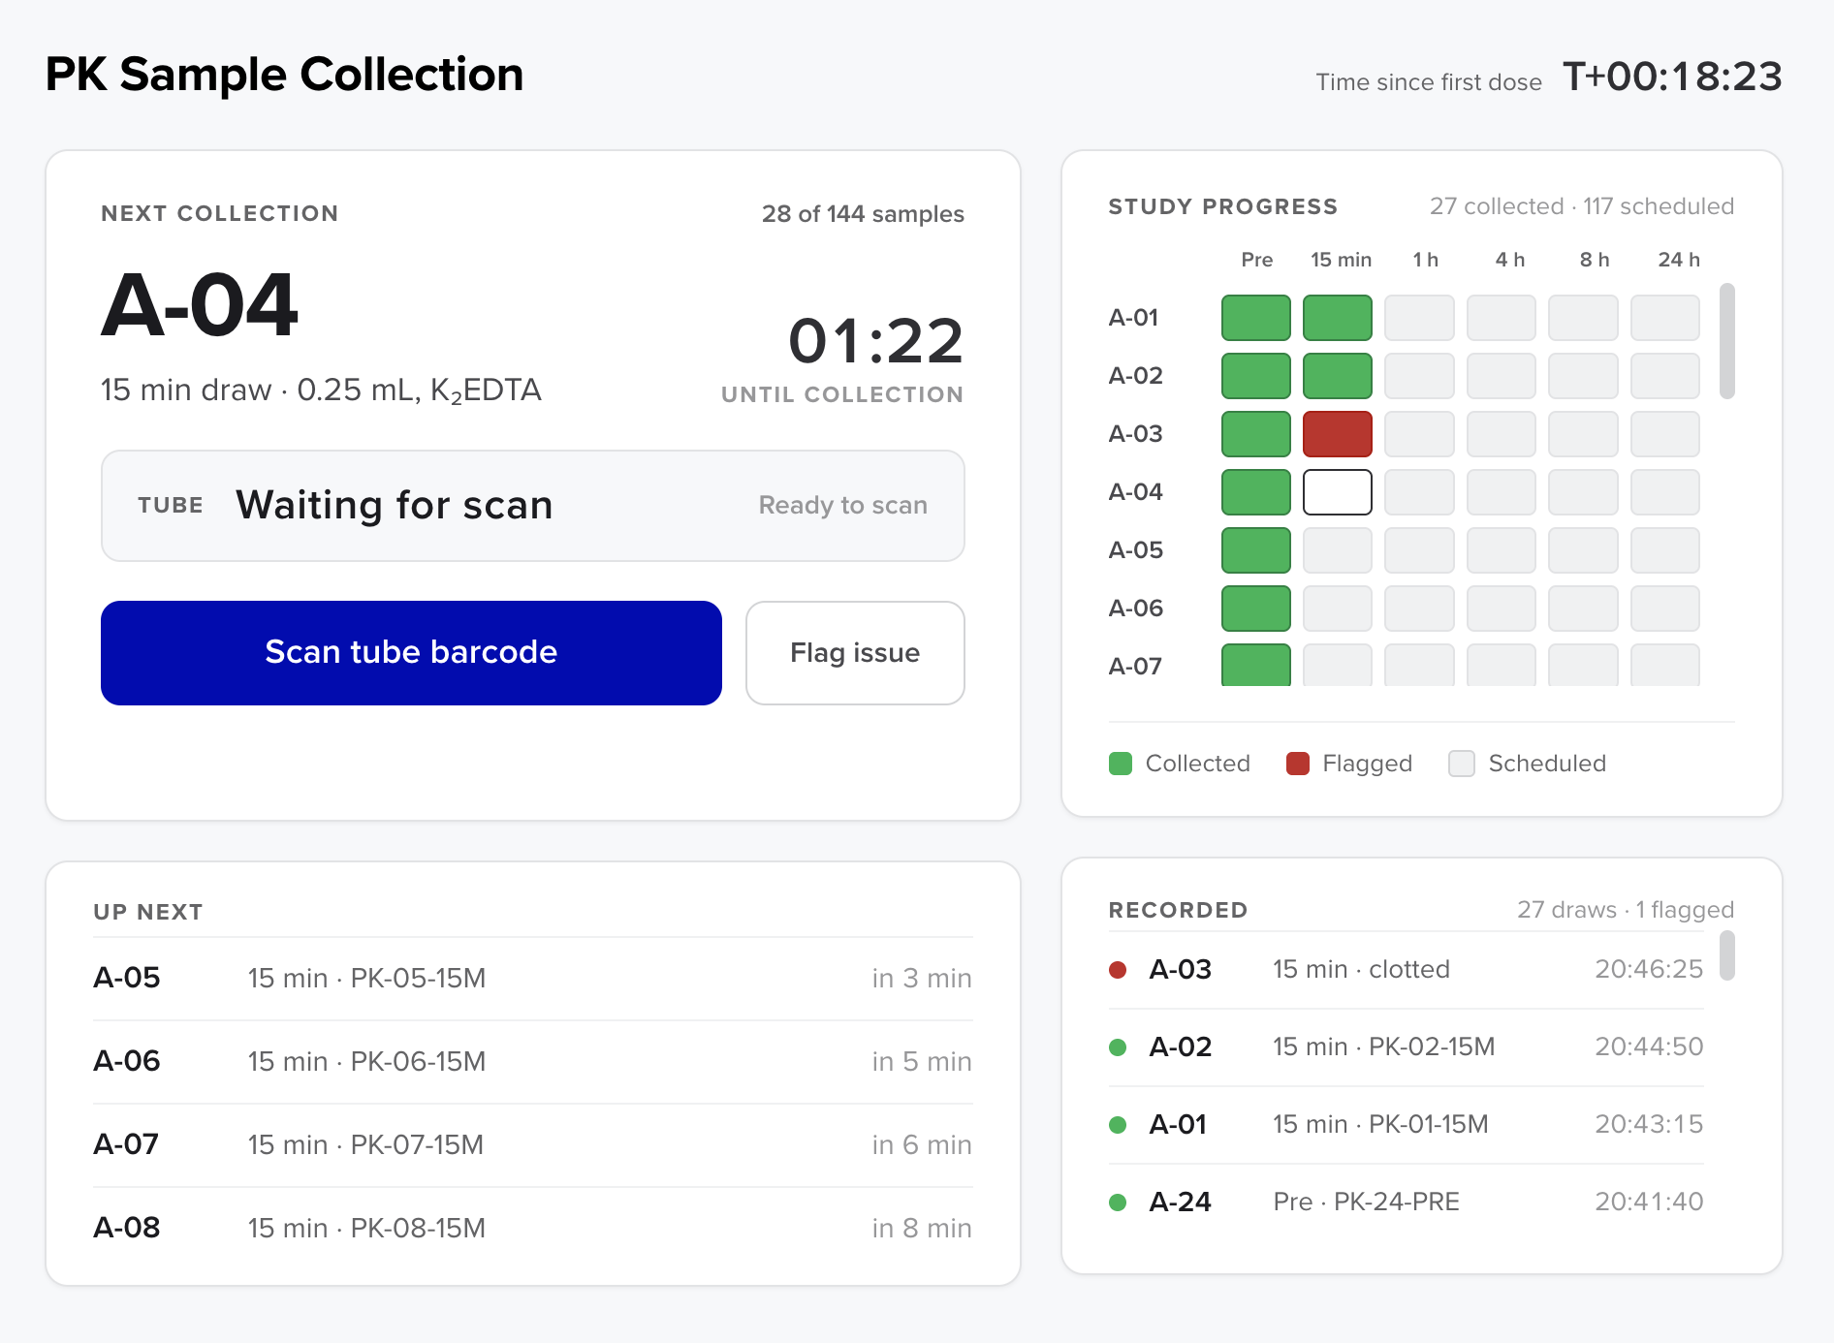Select A-05 15 min scheduled cell
This screenshot has width=1834, height=1343.
1338,550
